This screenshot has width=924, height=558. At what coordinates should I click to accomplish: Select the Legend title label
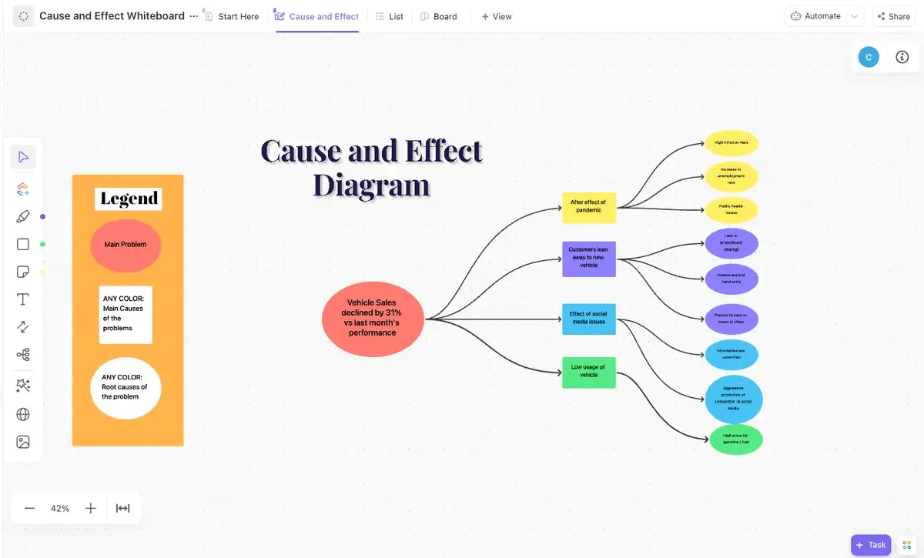coord(129,199)
